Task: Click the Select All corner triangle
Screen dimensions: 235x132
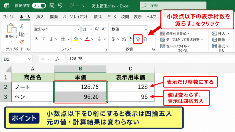Action: click(8, 69)
